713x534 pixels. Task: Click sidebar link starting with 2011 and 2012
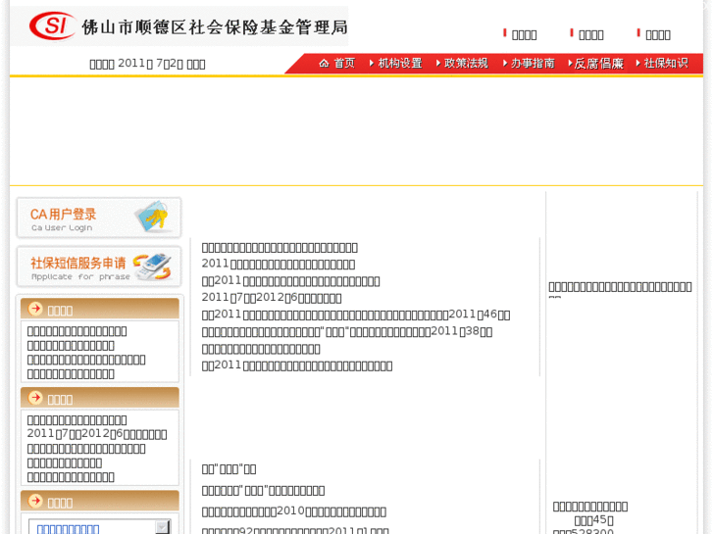97,434
